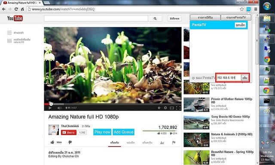Viewport: 275px width, 165px height.
Task: Click the Editing By Chokchai Clic description text
Action: (64, 156)
